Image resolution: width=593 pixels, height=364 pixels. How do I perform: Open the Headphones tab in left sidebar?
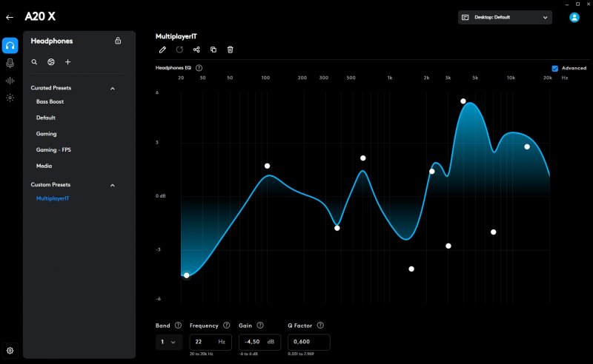[10, 45]
